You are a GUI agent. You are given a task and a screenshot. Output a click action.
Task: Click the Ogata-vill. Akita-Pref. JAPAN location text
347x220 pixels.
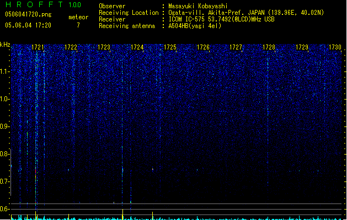[246, 13]
